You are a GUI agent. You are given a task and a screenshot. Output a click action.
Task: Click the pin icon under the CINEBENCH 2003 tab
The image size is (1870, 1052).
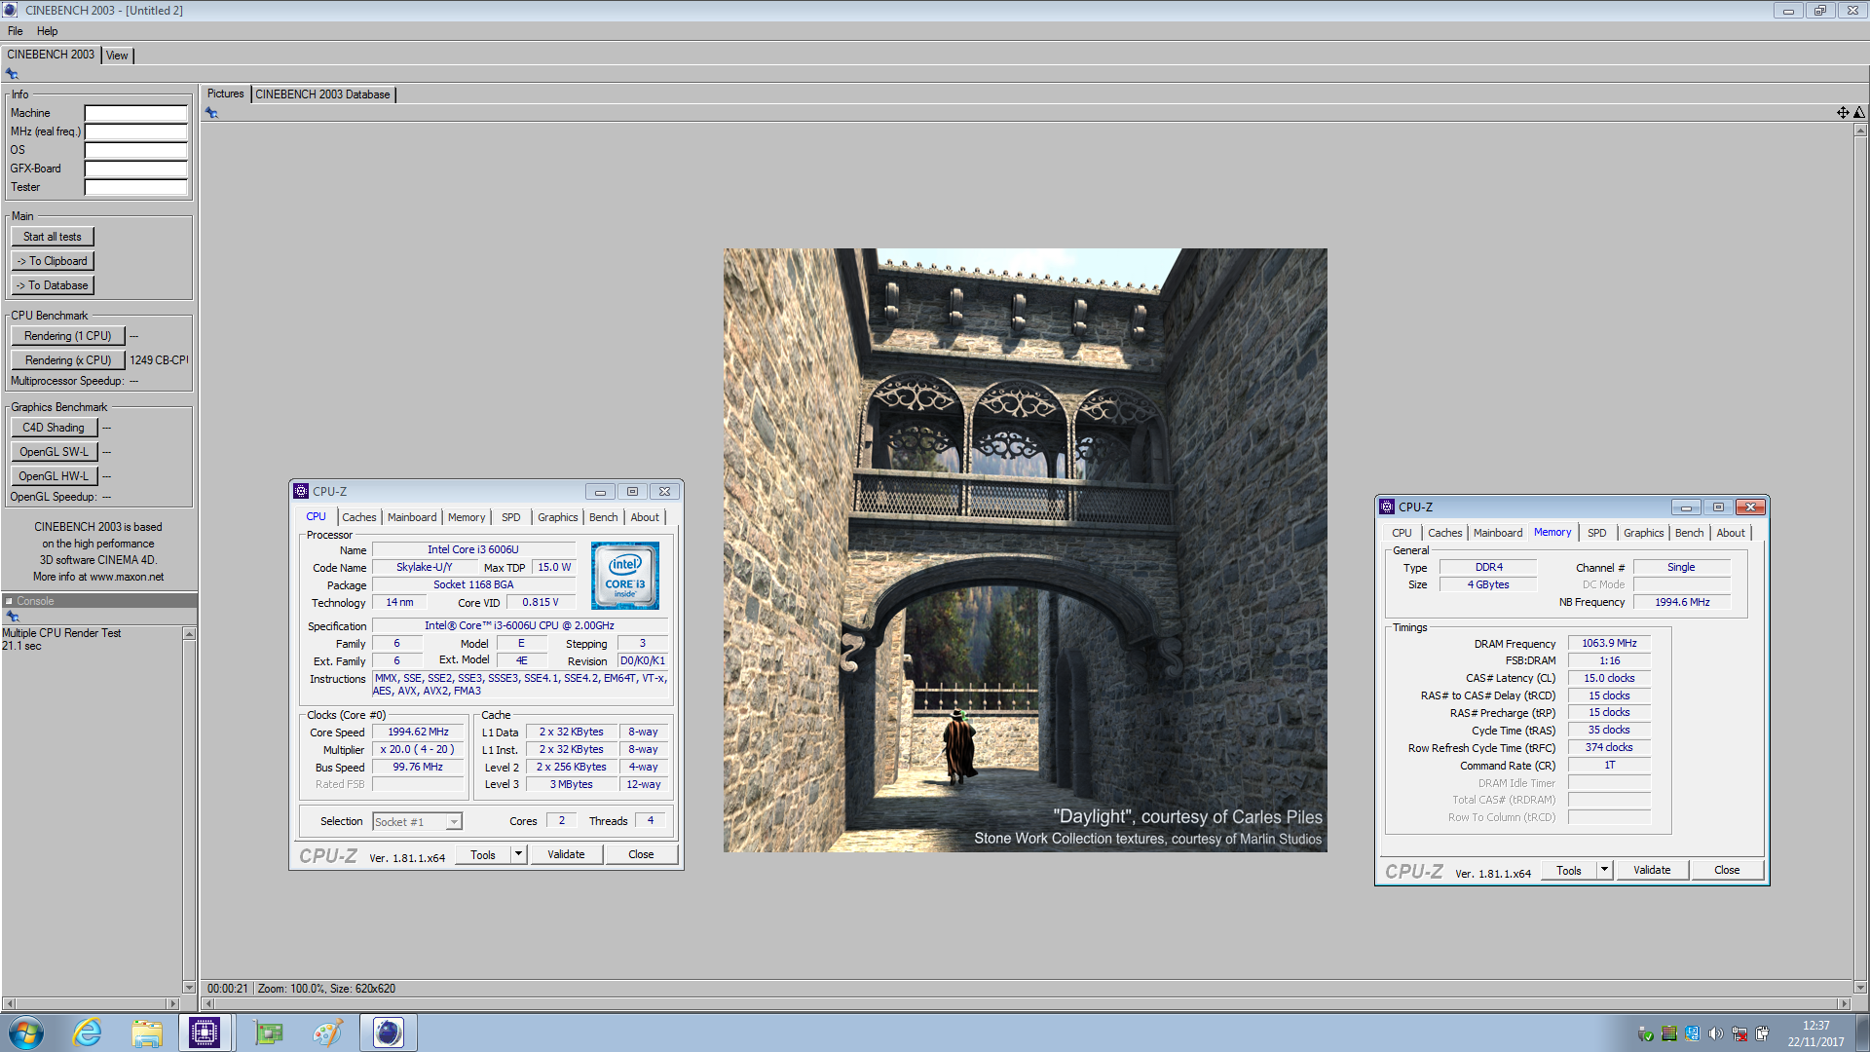pyautogui.click(x=12, y=74)
